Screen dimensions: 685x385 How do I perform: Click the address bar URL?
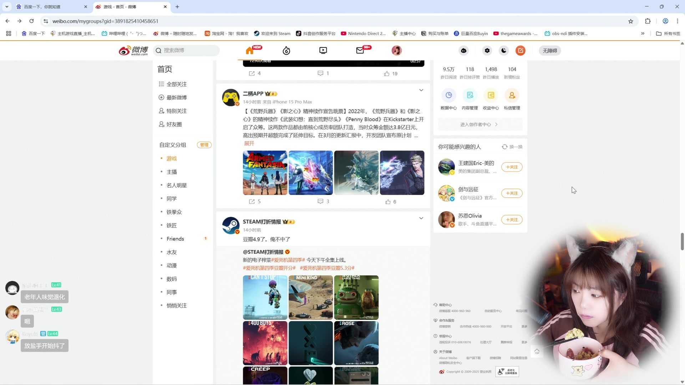pos(106,21)
